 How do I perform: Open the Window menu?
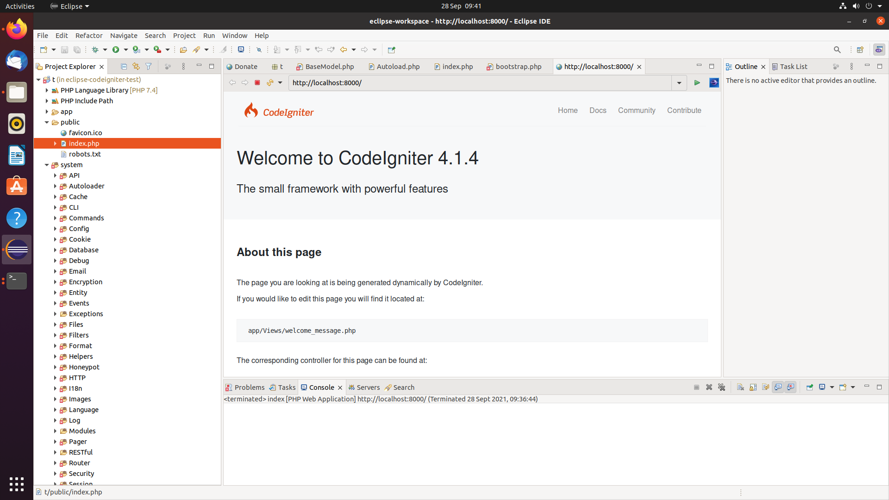coord(235,35)
